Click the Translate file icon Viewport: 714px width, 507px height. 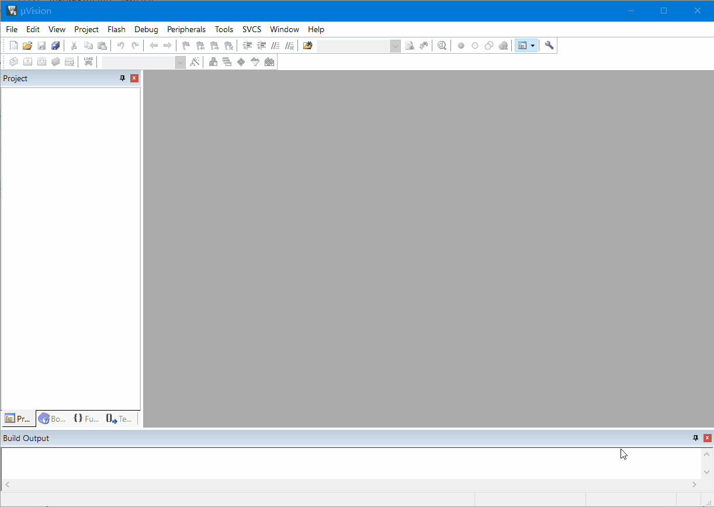13,62
